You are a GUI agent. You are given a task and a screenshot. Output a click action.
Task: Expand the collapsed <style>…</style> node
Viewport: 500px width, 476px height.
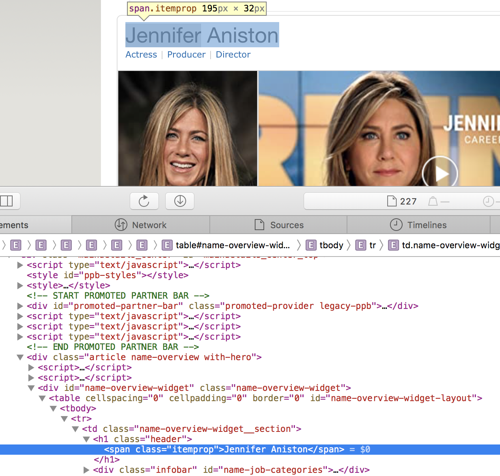point(20,285)
